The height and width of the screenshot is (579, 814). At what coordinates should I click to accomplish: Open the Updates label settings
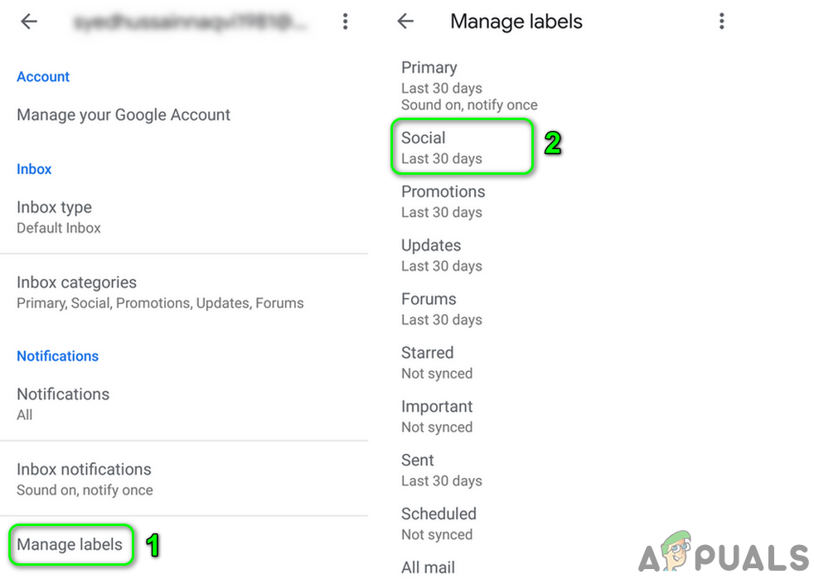pyautogui.click(x=442, y=255)
